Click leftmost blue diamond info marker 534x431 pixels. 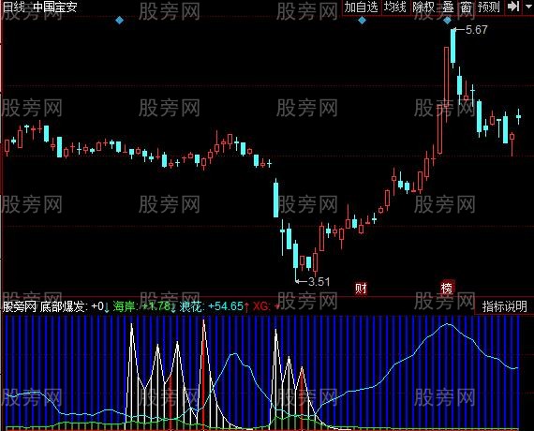119,21
